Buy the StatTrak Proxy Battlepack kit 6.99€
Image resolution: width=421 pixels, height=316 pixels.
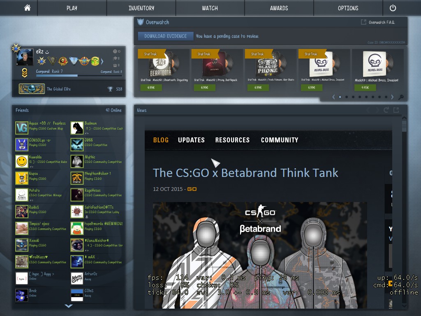click(205, 88)
